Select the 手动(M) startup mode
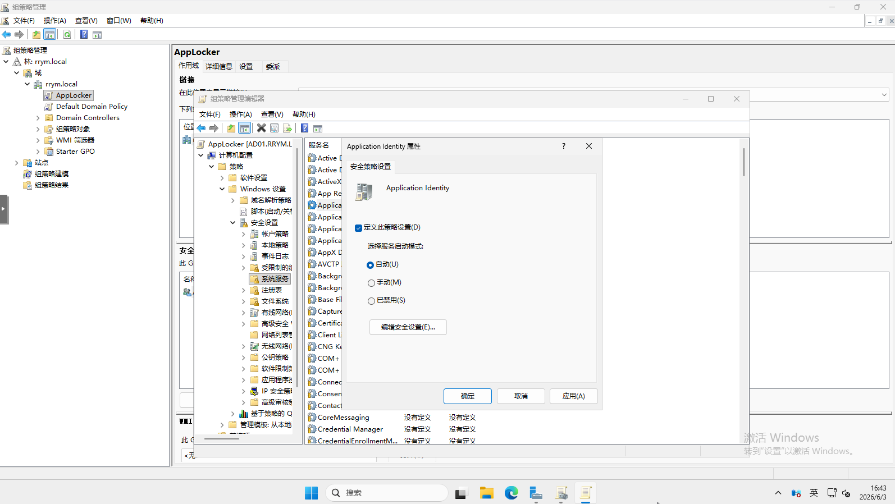 point(371,283)
